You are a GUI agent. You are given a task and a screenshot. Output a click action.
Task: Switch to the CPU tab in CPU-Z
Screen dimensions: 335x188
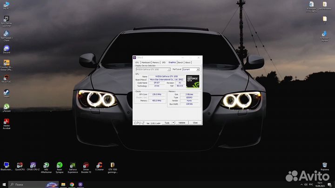(137, 63)
